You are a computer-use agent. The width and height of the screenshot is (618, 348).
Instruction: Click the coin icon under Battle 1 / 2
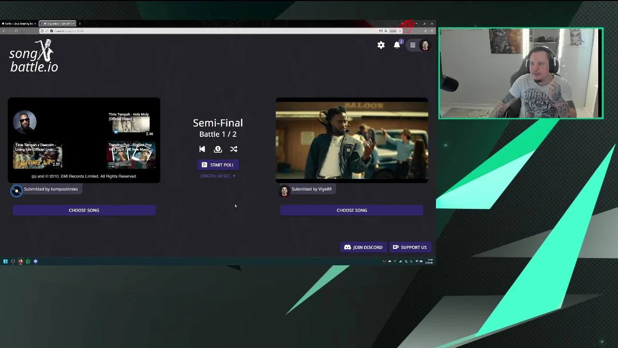218,149
